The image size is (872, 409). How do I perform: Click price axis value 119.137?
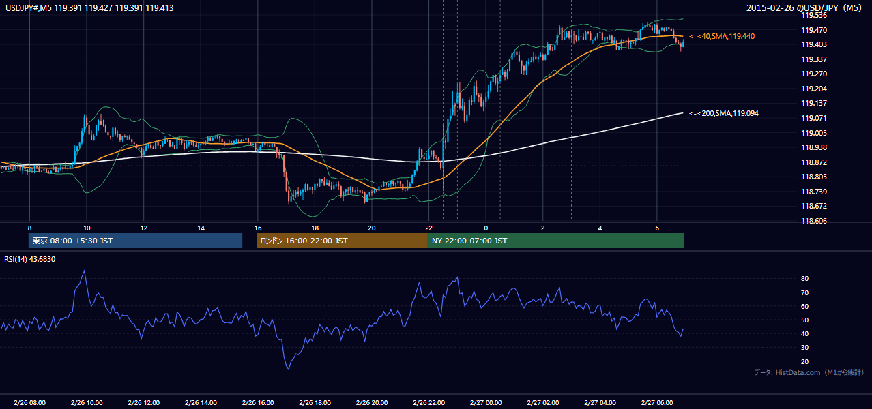(x=813, y=103)
